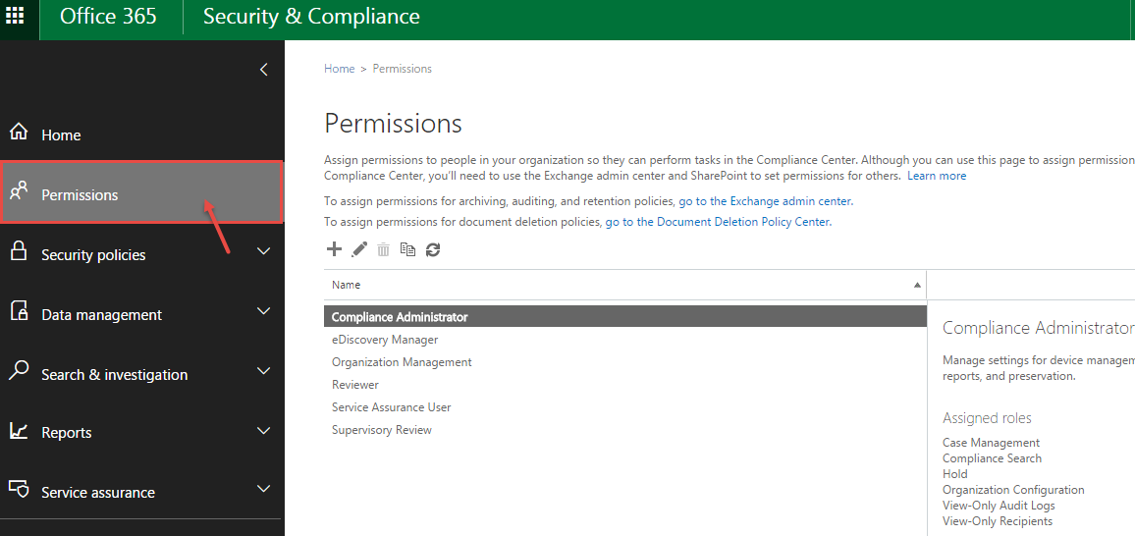Click the add new role group plus icon
The image size is (1135, 536).
tap(334, 249)
